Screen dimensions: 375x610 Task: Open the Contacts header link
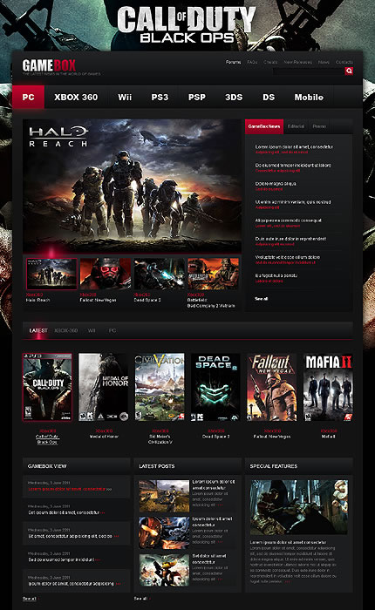click(x=344, y=62)
